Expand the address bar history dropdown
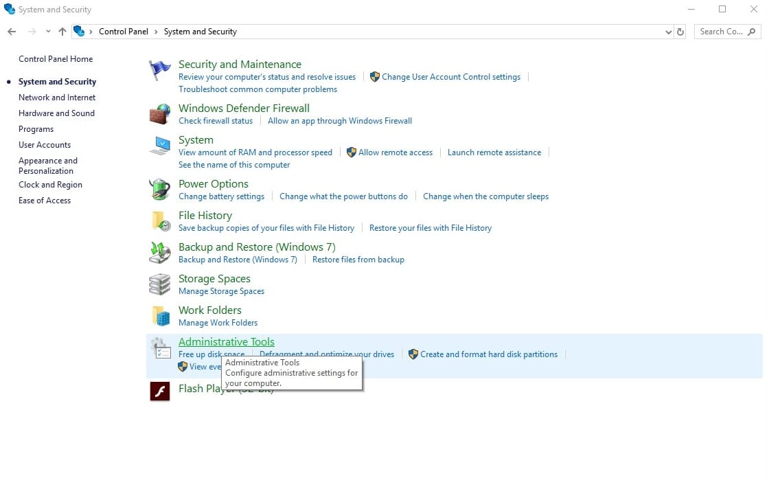This screenshot has height=489, width=769. (669, 32)
